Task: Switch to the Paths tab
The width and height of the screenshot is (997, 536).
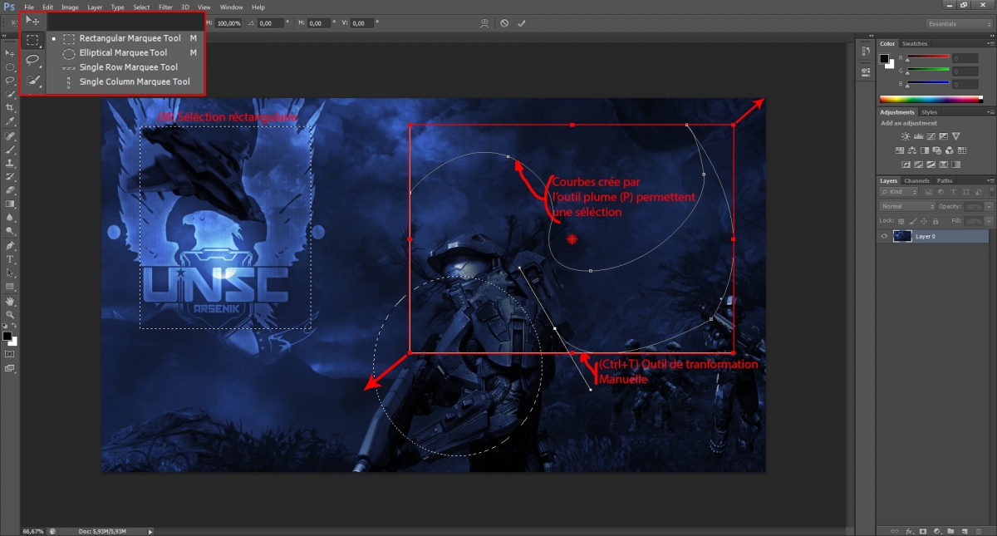Action: tap(945, 180)
